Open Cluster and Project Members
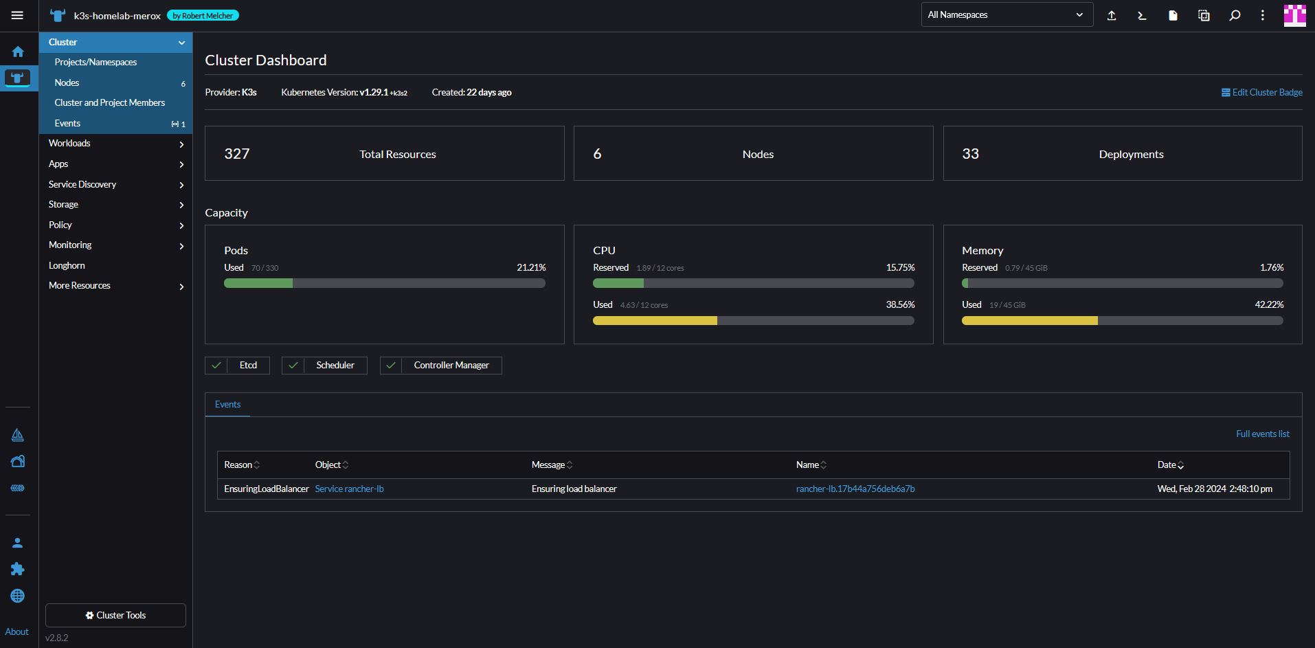1315x648 pixels. 115,103
